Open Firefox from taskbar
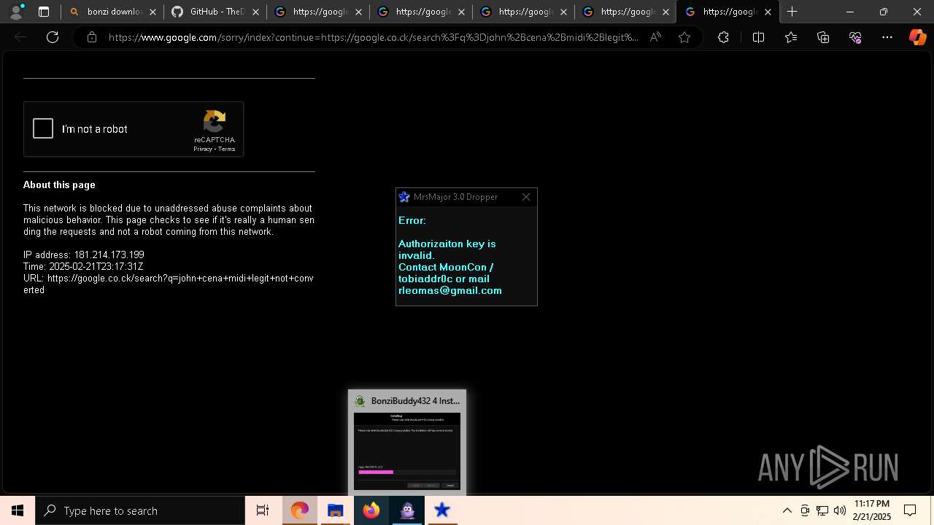Screen dimensions: 934x525 (371, 510)
